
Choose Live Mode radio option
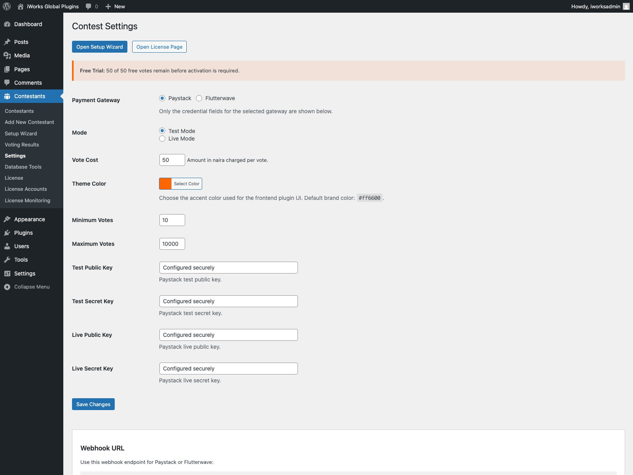point(162,139)
